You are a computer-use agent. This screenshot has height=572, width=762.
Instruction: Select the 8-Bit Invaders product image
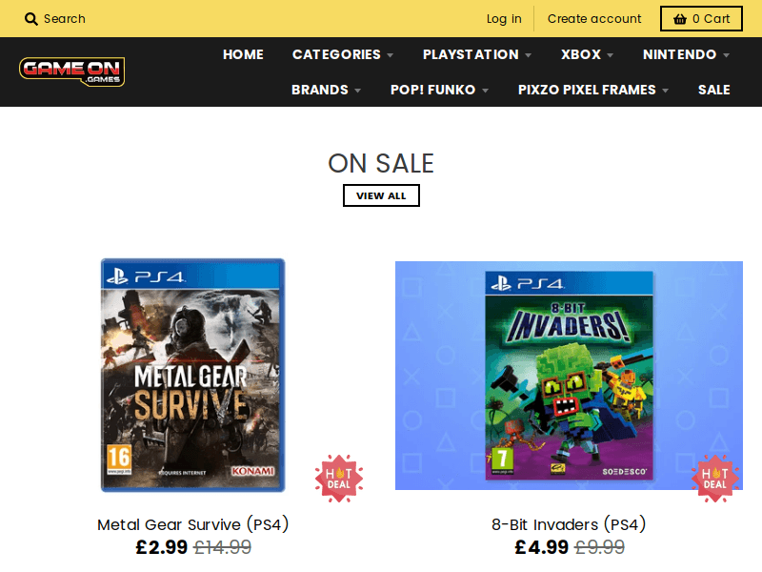[569, 375]
